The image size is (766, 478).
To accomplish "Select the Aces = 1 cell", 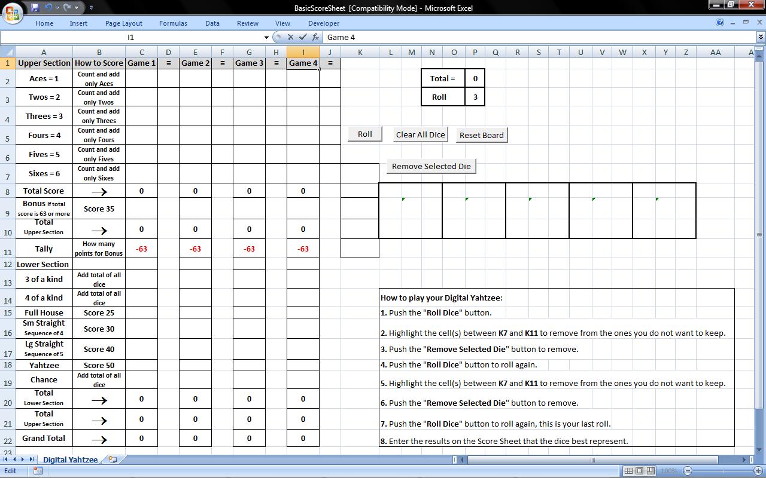I will 44,78.
